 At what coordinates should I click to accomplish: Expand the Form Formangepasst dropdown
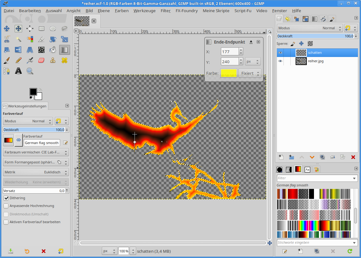[36, 162]
